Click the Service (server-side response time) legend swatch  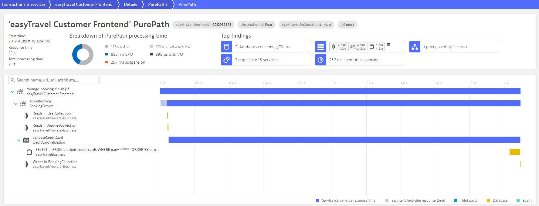pyautogui.click(x=317, y=201)
